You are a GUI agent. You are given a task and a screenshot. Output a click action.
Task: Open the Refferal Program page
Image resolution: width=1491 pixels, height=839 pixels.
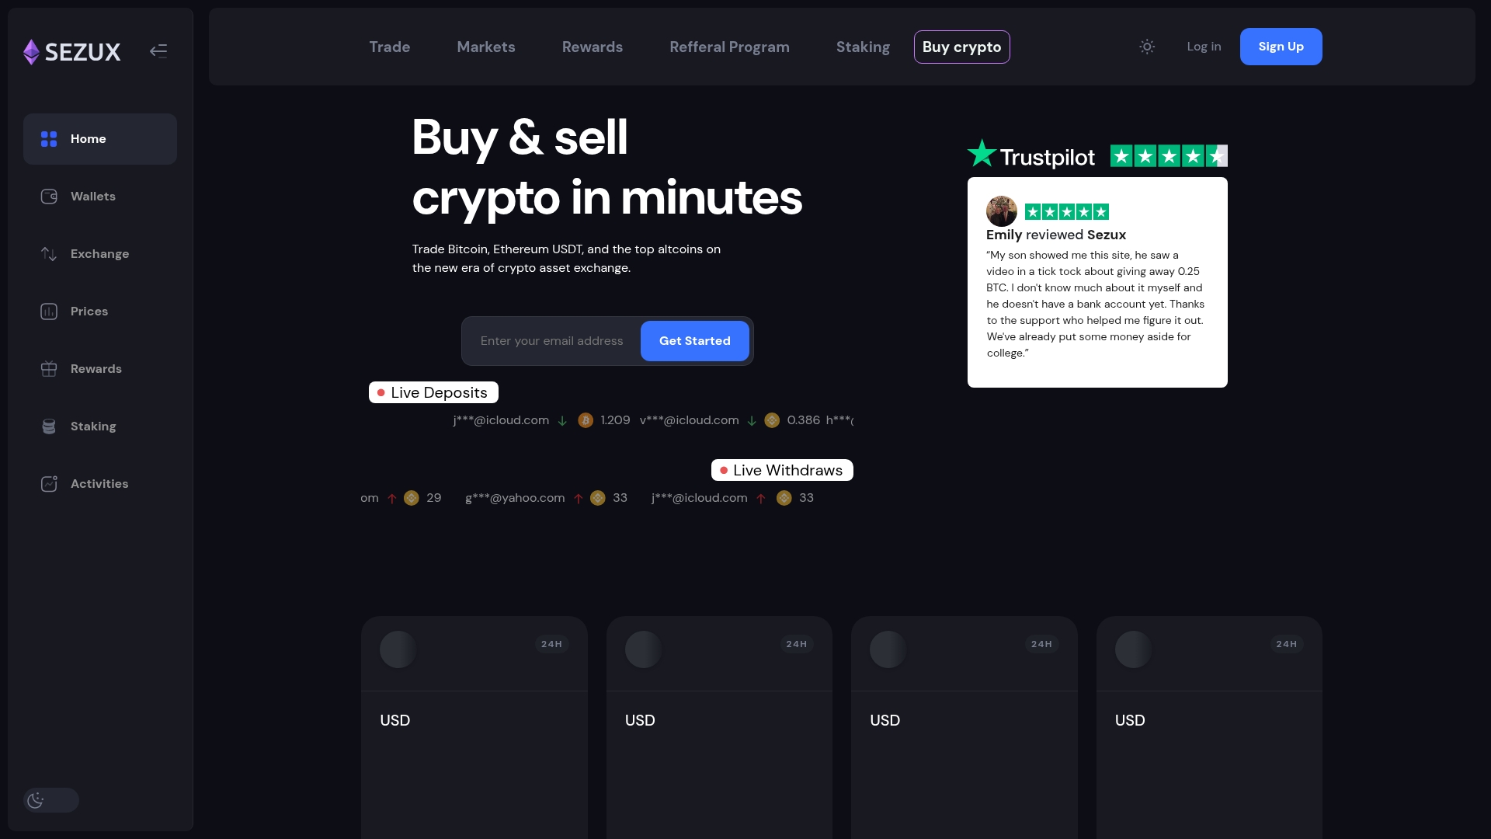tap(729, 47)
